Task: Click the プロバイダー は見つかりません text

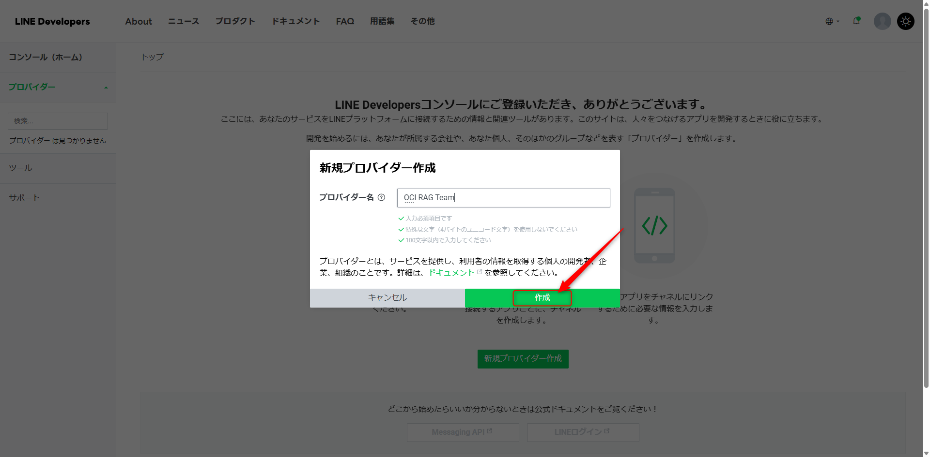Action: pyautogui.click(x=58, y=141)
